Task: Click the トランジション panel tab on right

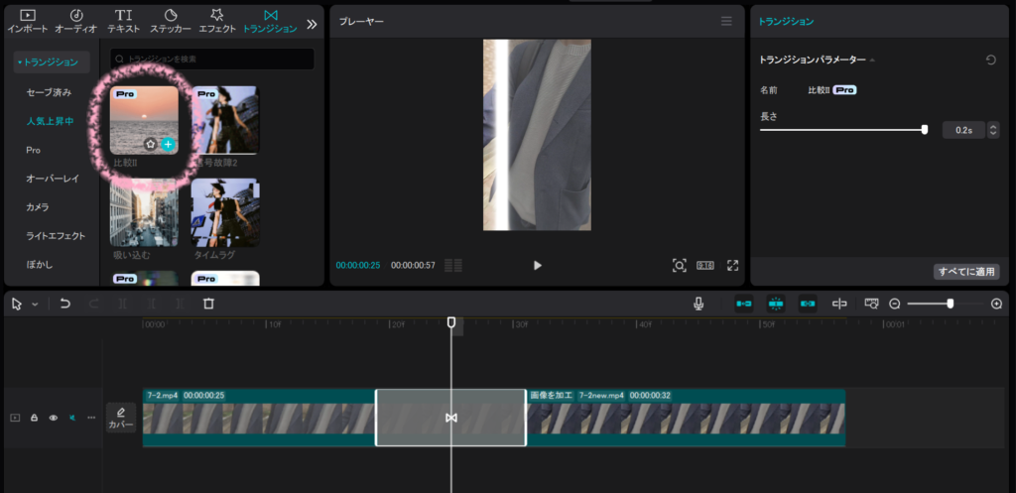Action: pos(786,22)
